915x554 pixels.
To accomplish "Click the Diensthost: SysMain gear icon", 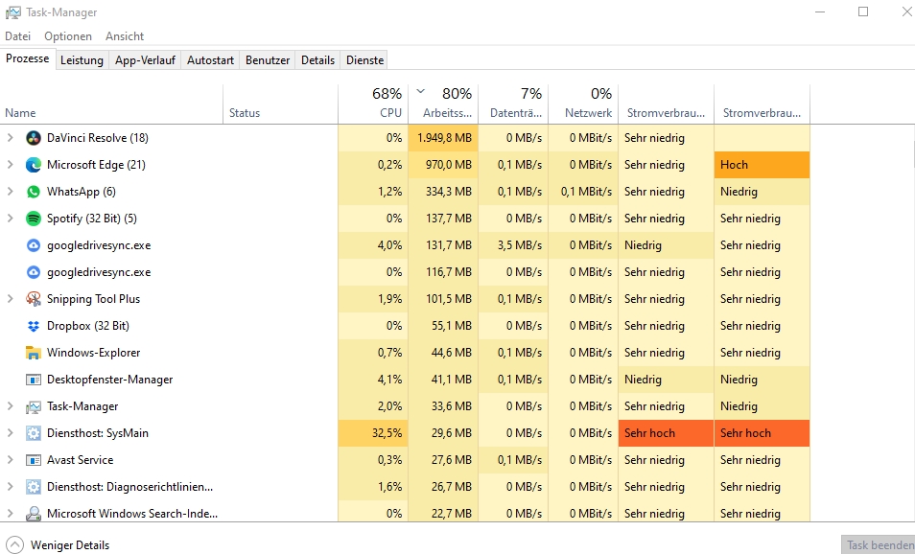I will pyautogui.click(x=34, y=433).
